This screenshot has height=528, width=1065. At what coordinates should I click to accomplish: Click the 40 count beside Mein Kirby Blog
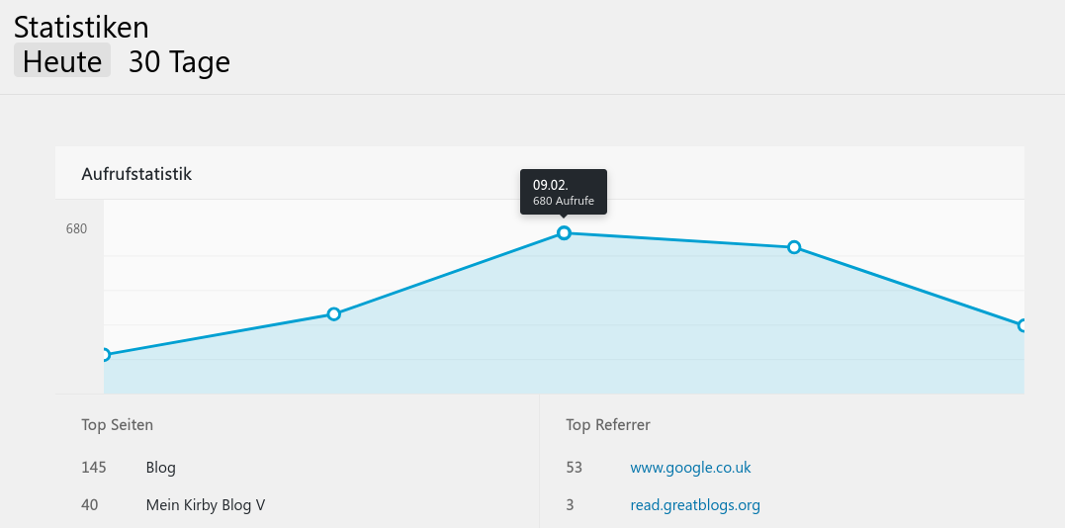(90, 505)
